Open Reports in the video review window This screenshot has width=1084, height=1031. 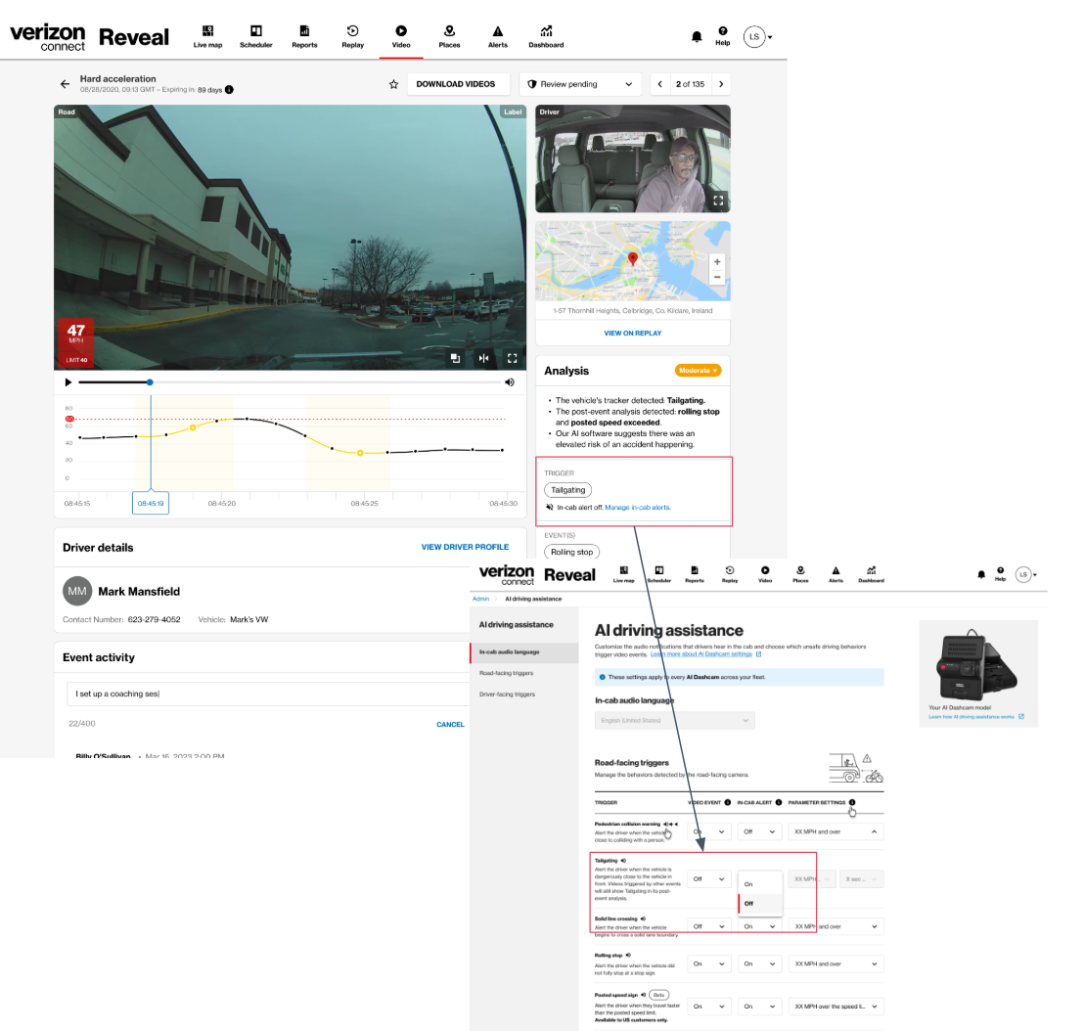304,36
